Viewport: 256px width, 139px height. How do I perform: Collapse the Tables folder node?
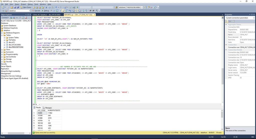point(2,35)
